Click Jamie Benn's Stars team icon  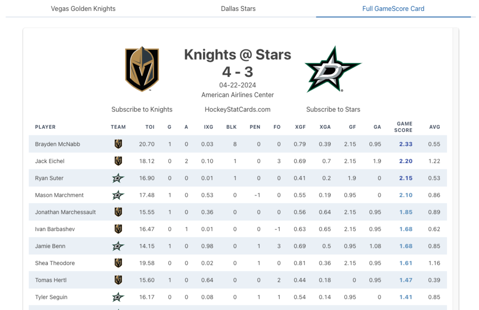(x=118, y=246)
